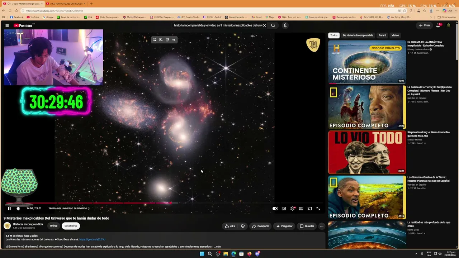This screenshot has width=459, height=258.
Task: Select the Todos filter chip
Action: click(334, 35)
